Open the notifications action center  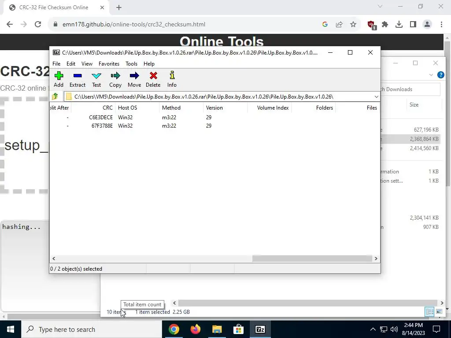point(436,329)
